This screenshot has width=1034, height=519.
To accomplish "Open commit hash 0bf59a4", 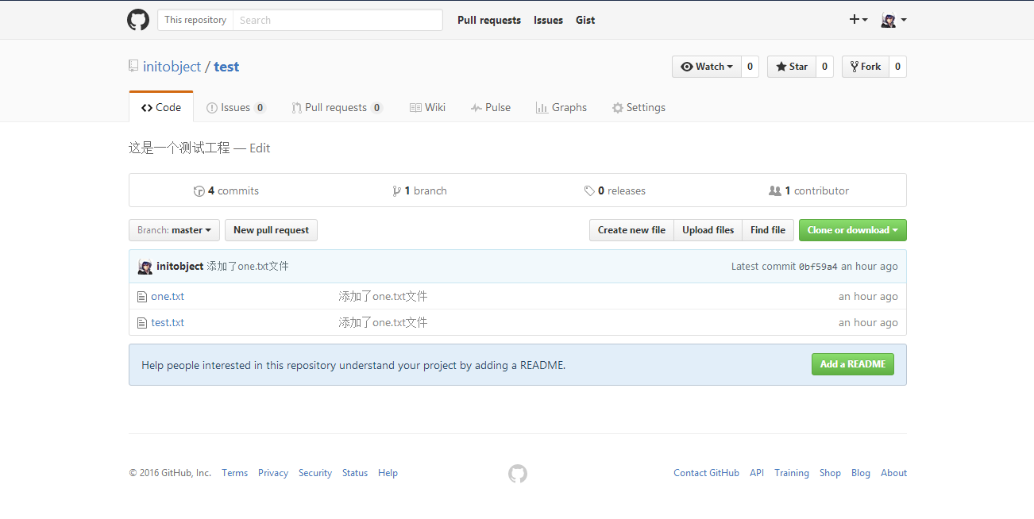I will click(818, 267).
